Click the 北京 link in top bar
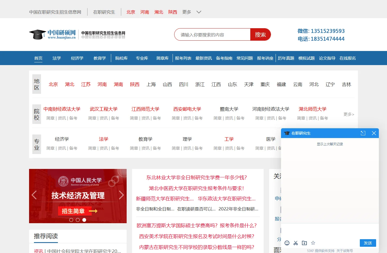Viewport: 387px width, 253px height. pos(131,12)
